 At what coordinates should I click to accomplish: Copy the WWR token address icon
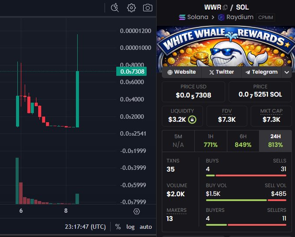[225, 7]
